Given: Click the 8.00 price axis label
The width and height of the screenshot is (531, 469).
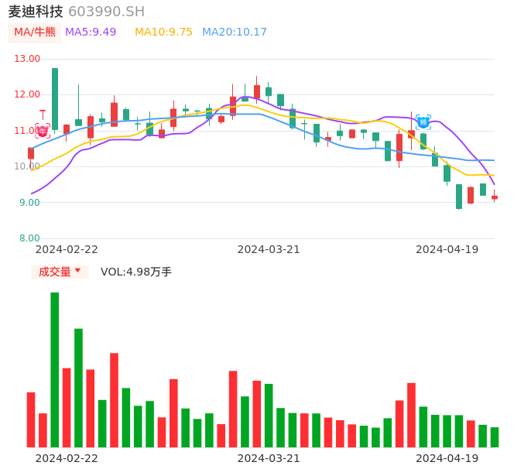Looking at the screenshot, I should (x=29, y=238).
